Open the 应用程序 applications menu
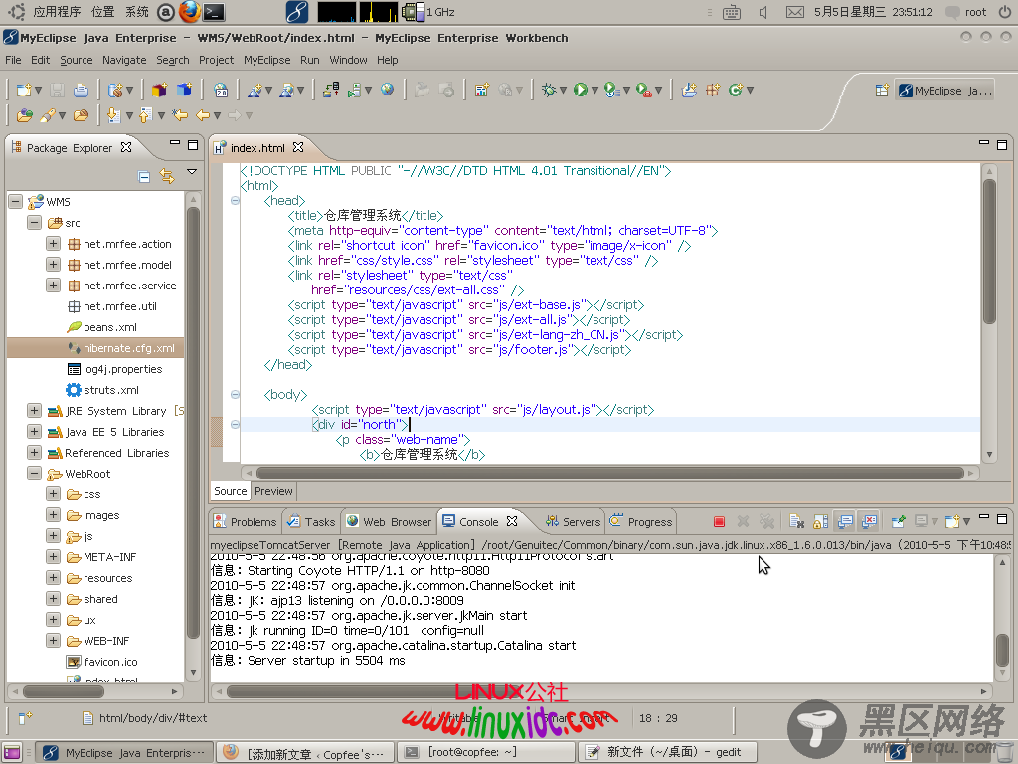 pyautogui.click(x=57, y=12)
